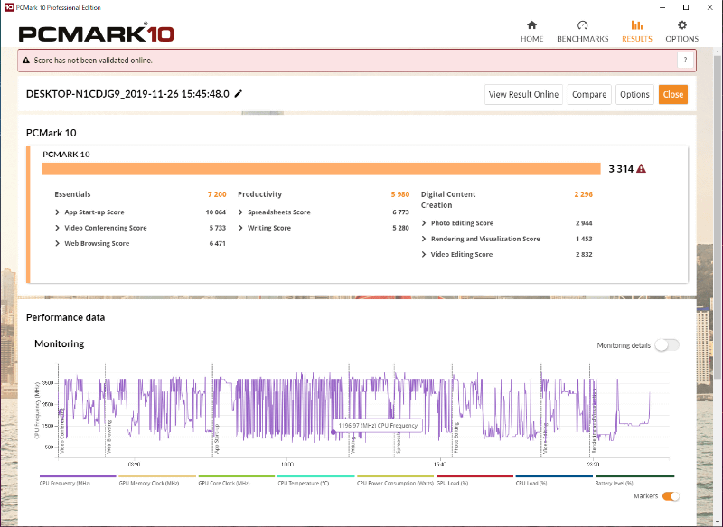Click the pencil icon to rename the result

(237, 93)
